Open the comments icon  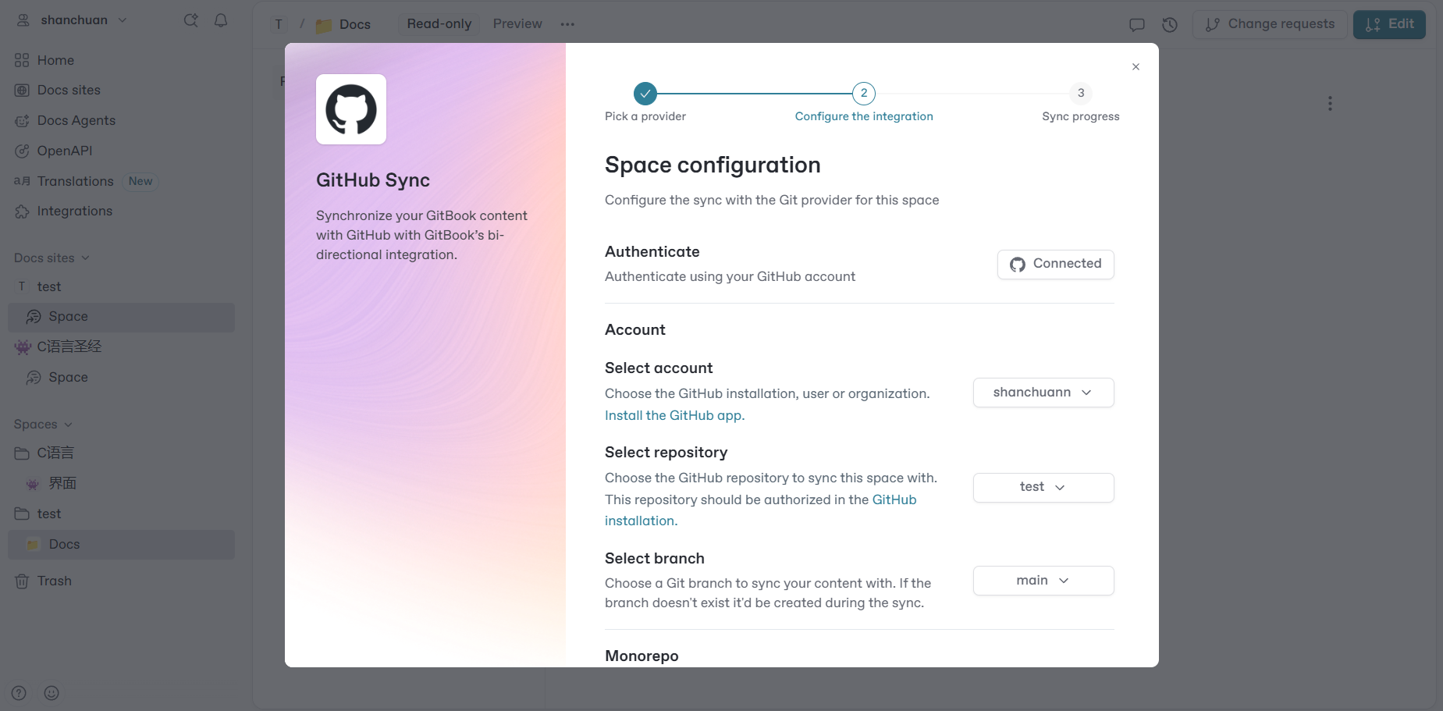tap(1137, 25)
